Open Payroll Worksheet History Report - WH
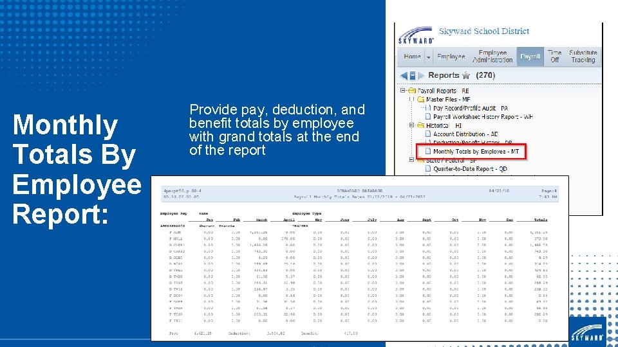This screenshot has height=347, width=618. tap(483, 116)
